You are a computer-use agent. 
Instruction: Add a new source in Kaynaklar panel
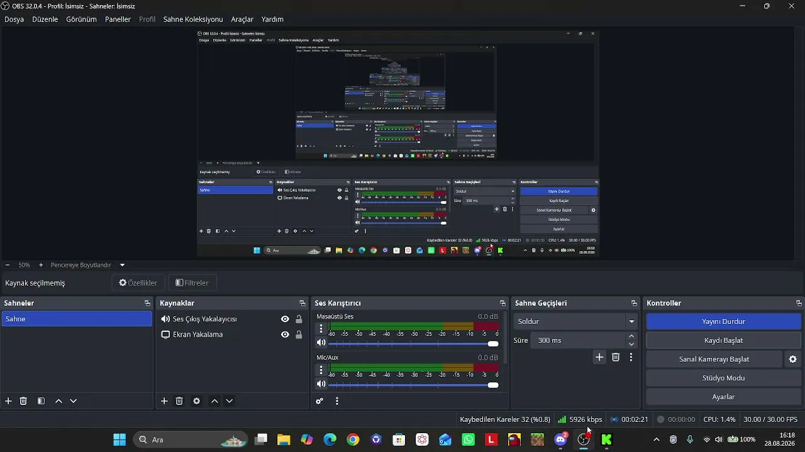pos(164,401)
